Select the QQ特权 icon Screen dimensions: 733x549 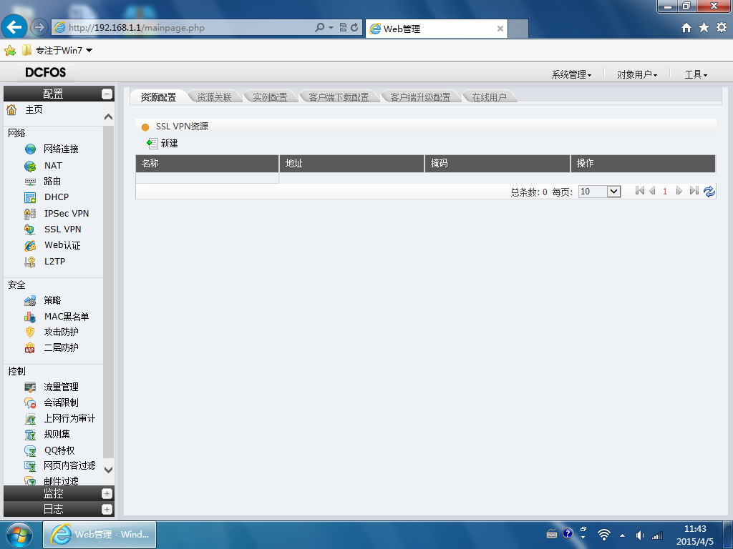[x=30, y=450]
